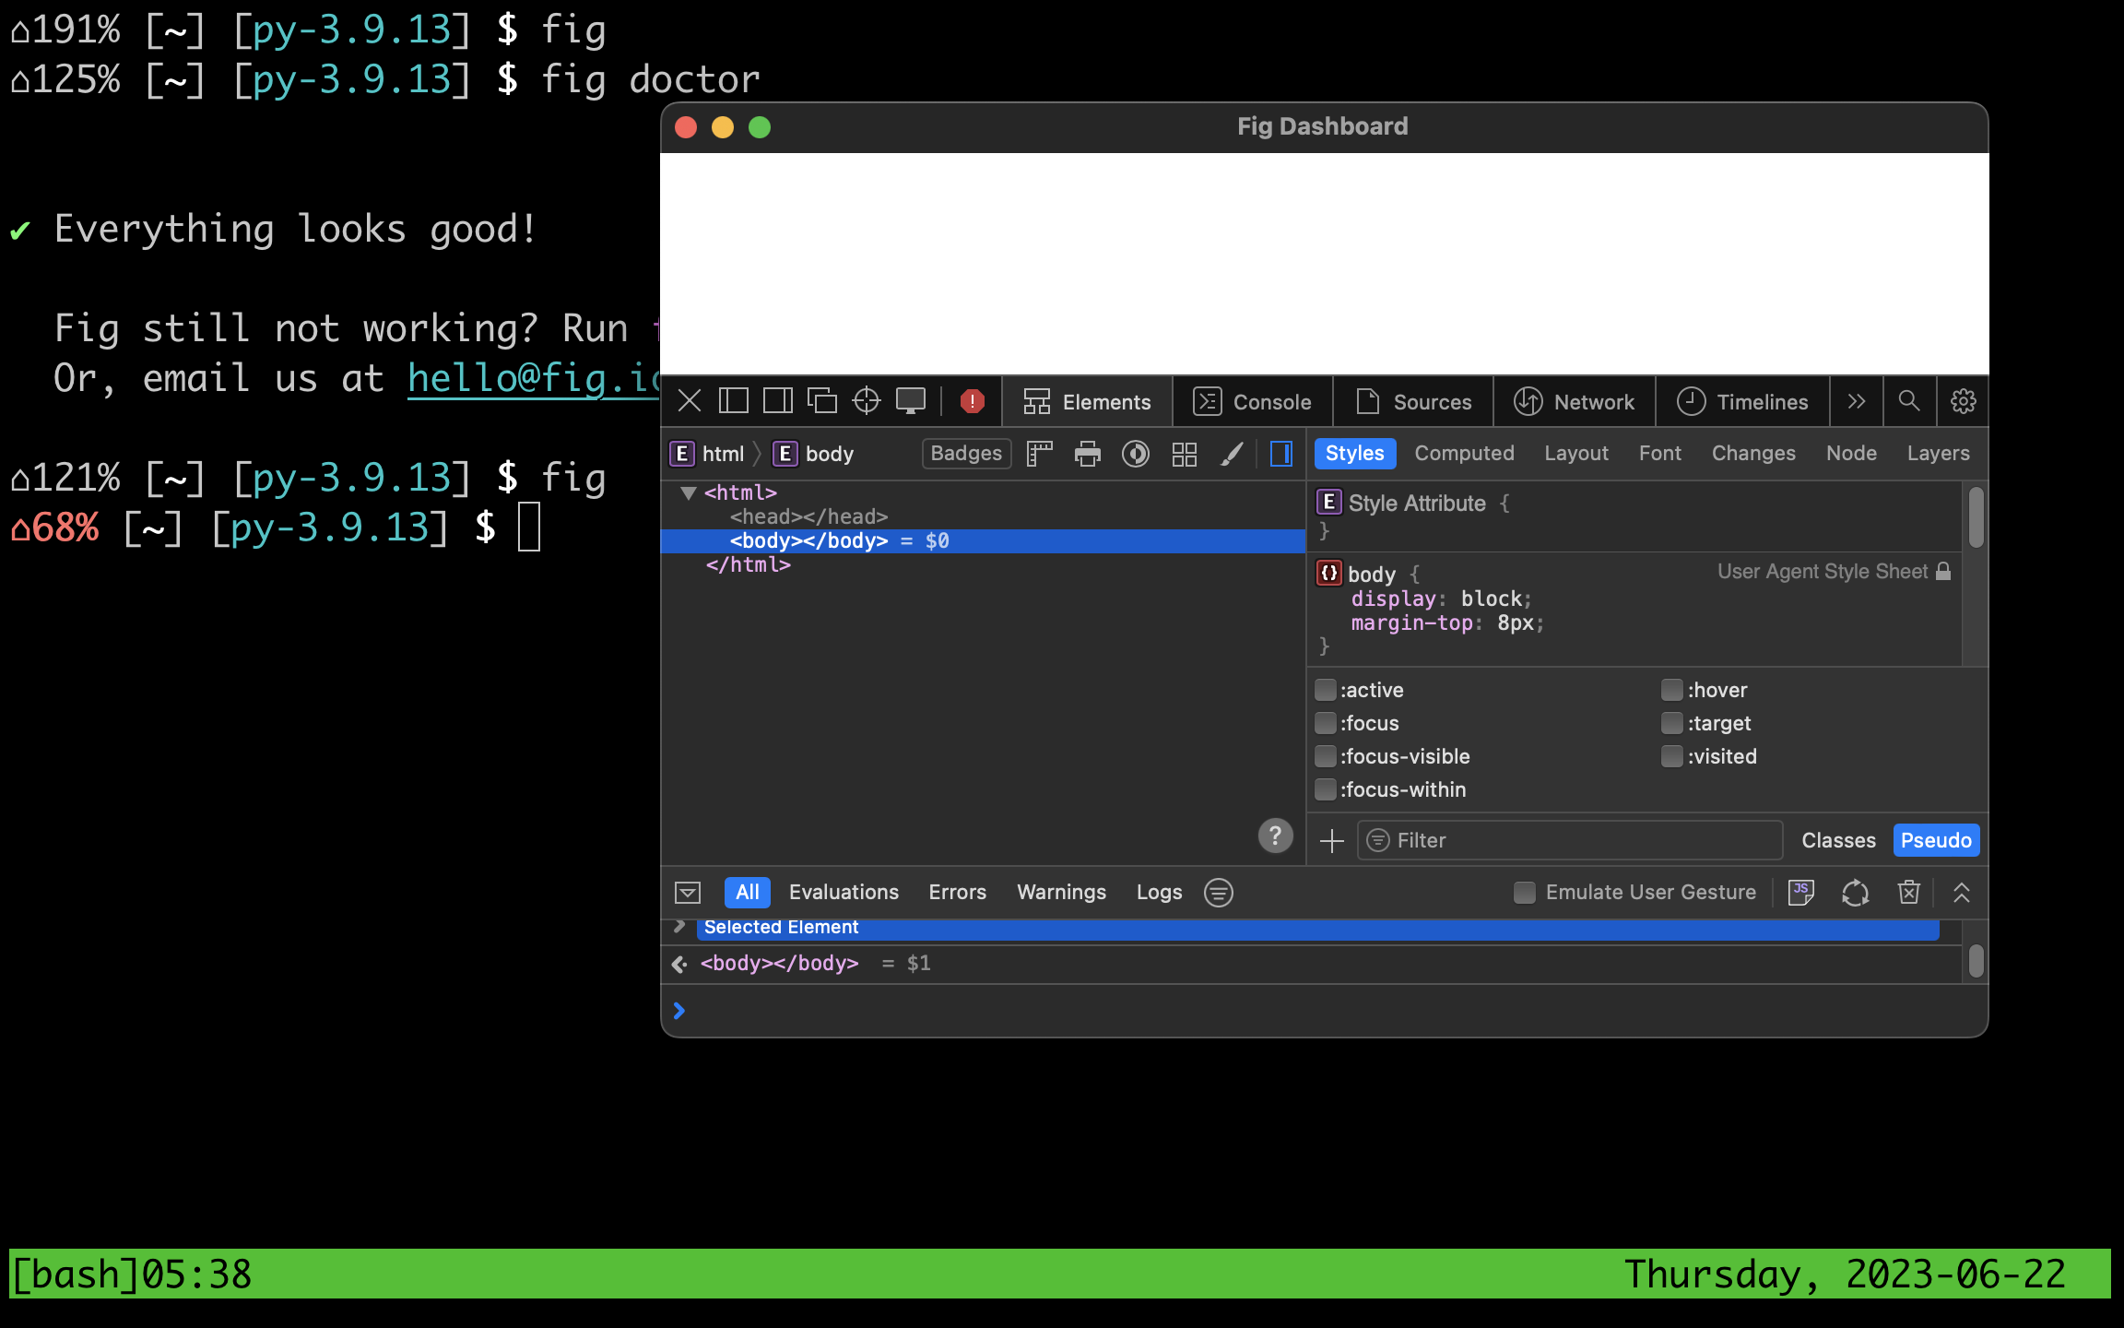This screenshot has width=2124, height=1328.
Task: Select the print style emulation icon
Action: (x=1088, y=454)
